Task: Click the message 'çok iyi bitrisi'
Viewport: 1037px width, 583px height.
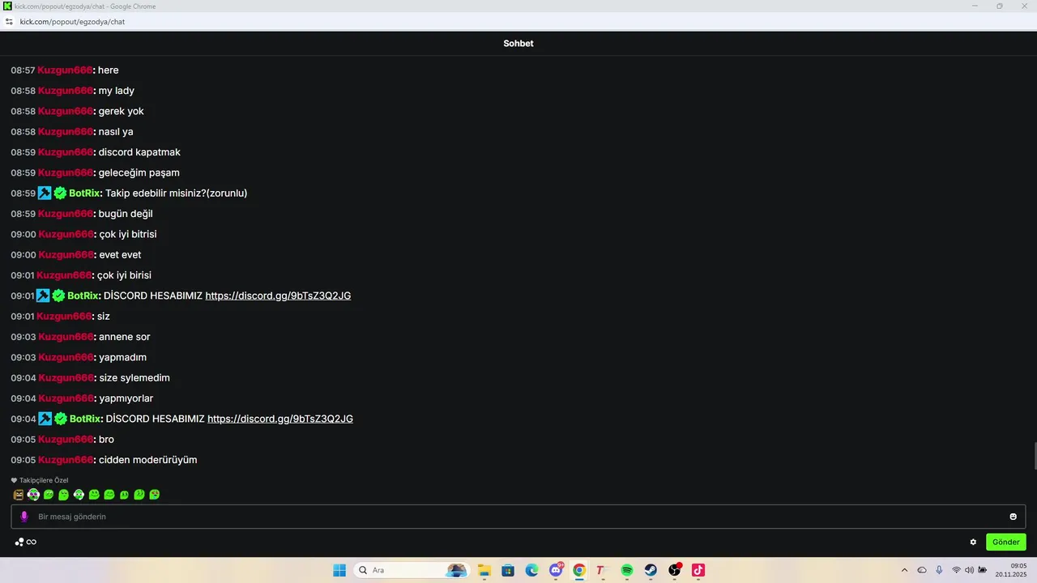Action: pyautogui.click(x=128, y=234)
